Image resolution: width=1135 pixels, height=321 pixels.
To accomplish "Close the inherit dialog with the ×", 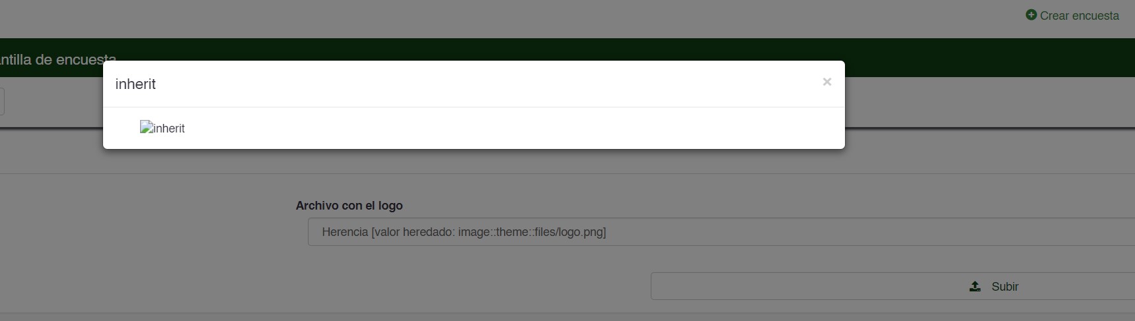I will pyautogui.click(x=826, y=82).
